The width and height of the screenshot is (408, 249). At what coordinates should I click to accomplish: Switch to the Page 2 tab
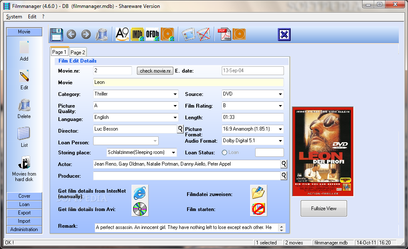point(78,52)
